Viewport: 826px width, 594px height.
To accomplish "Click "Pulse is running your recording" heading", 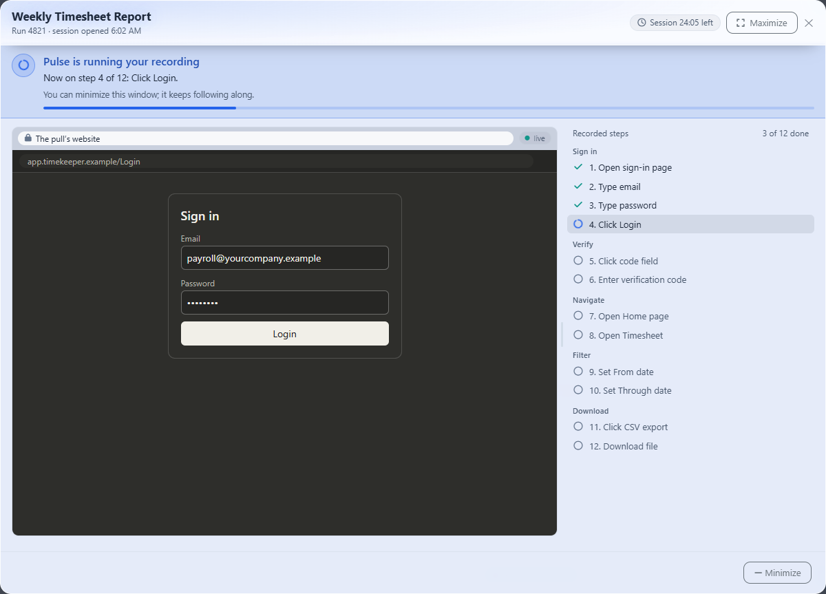I will point(121,62).
